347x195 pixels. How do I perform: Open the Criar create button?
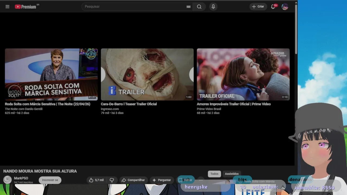coord(258,6)
